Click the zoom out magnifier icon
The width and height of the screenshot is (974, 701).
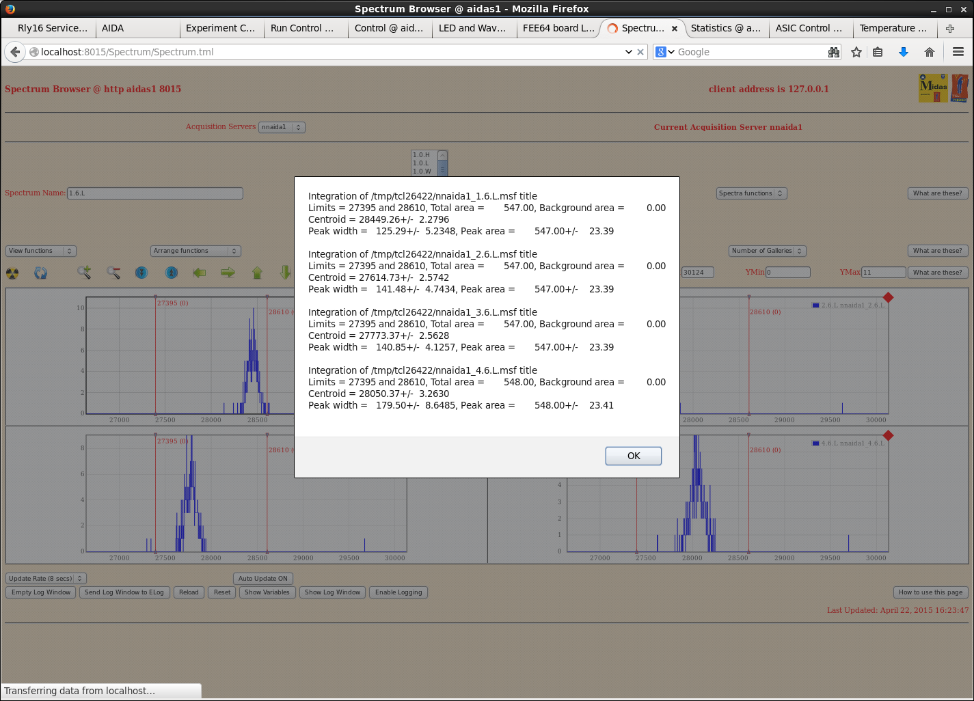[x=113, y=273]
